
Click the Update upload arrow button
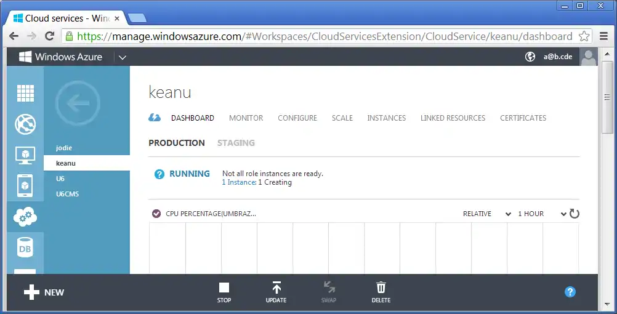click(x=276, y=292)
